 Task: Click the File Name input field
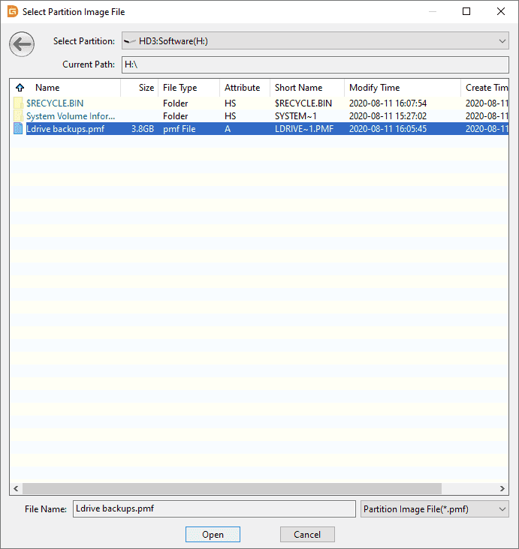tap(214, 509)
